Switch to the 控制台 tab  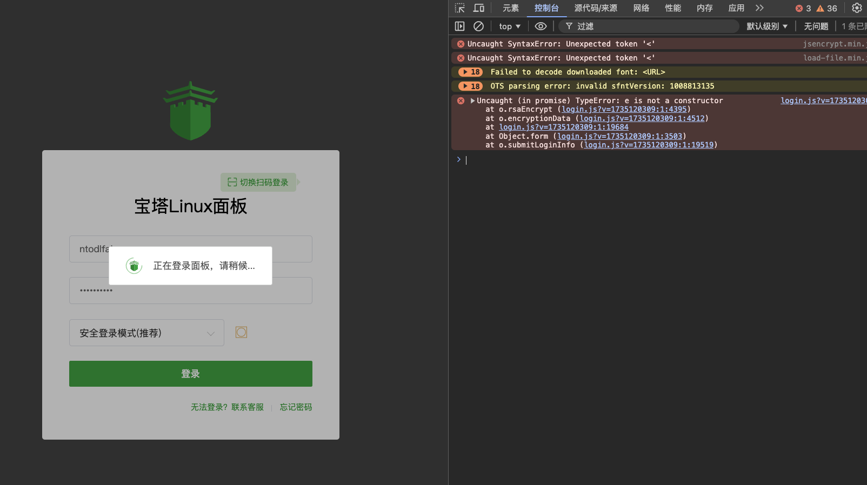(x=546, y=8)
